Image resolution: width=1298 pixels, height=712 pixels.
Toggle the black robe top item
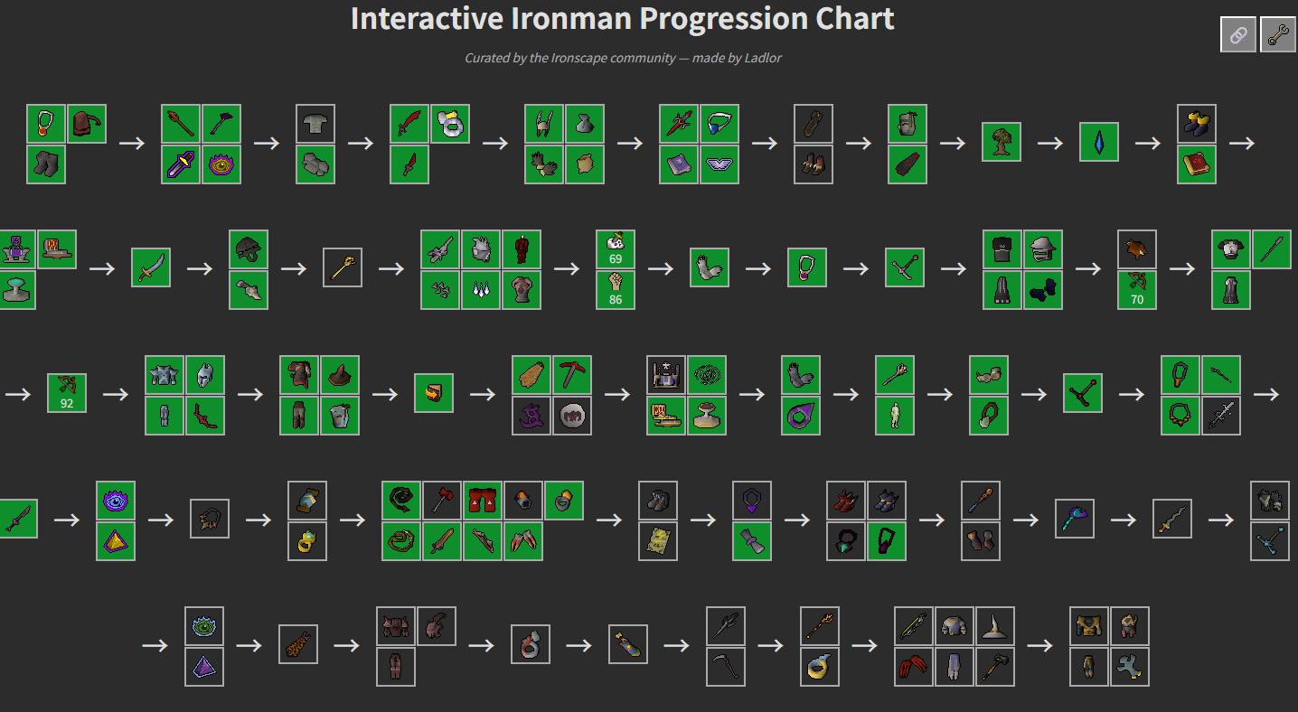pos(1002,249)
